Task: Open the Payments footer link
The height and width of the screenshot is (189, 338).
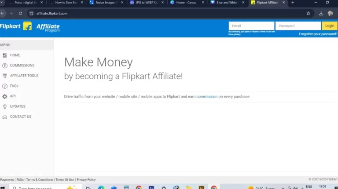Action: [7, 180]
